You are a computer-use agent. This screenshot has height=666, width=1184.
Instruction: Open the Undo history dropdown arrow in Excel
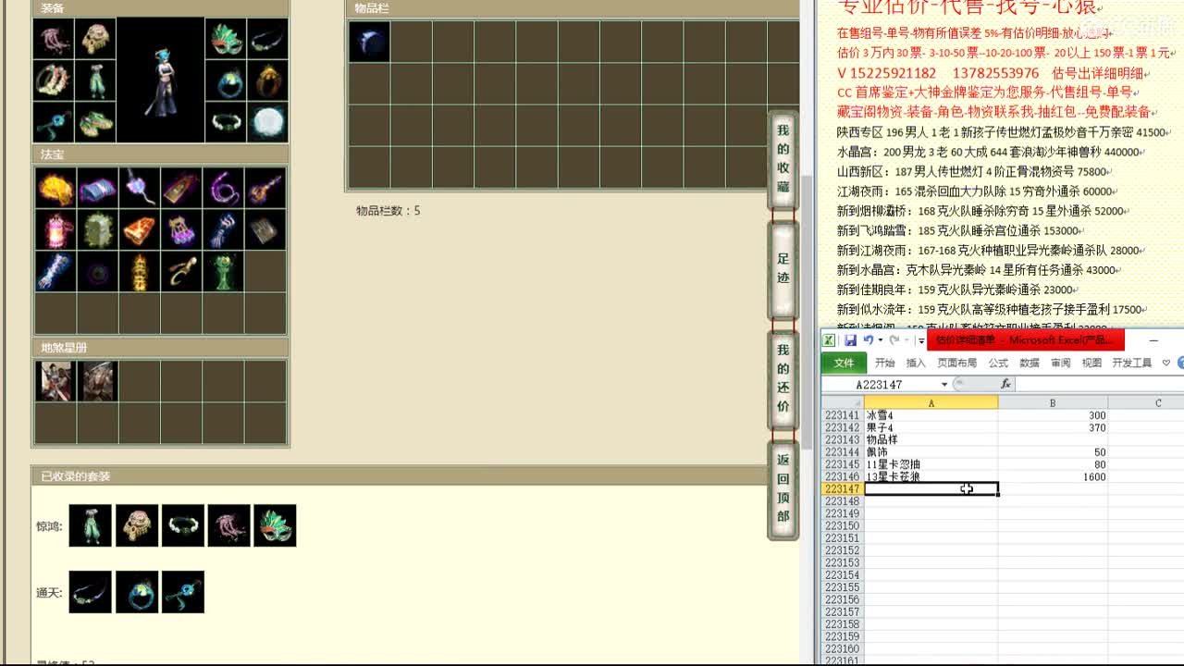pyautogui.click(x=880, y=340)
